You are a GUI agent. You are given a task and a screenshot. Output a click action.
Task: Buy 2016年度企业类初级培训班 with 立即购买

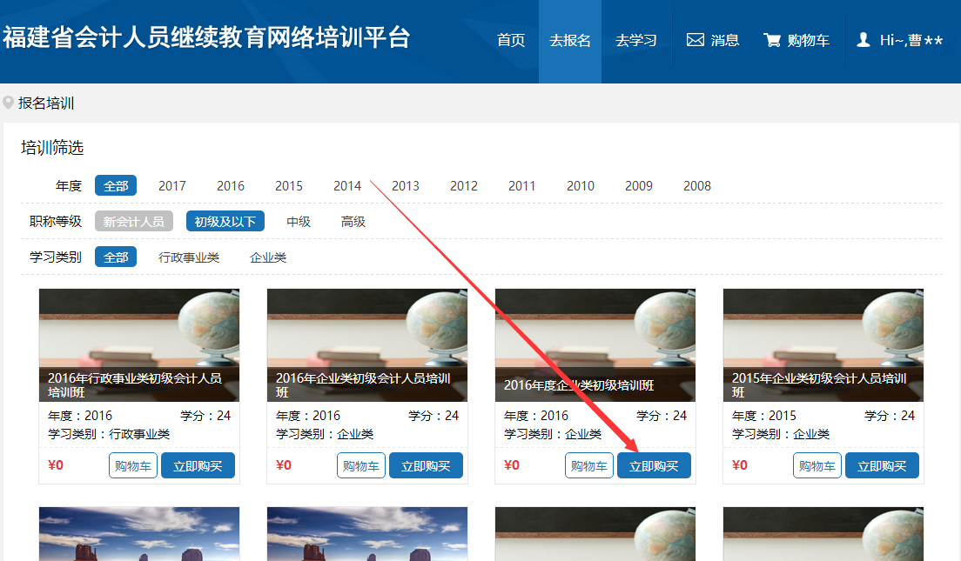pos(654,465)
